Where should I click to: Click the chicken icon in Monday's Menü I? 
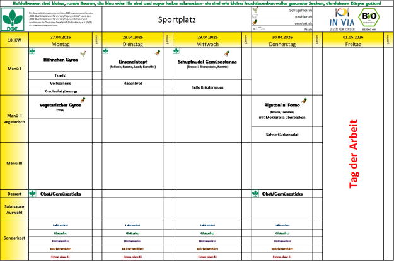[x=82, y=54]
